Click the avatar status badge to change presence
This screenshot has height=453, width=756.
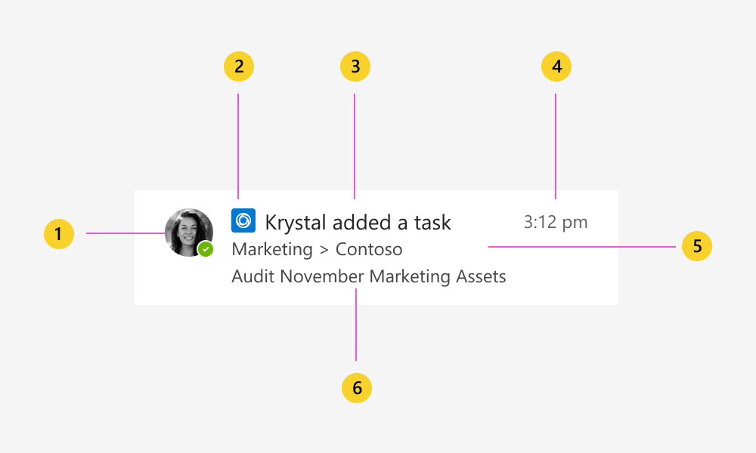[206, 249]
